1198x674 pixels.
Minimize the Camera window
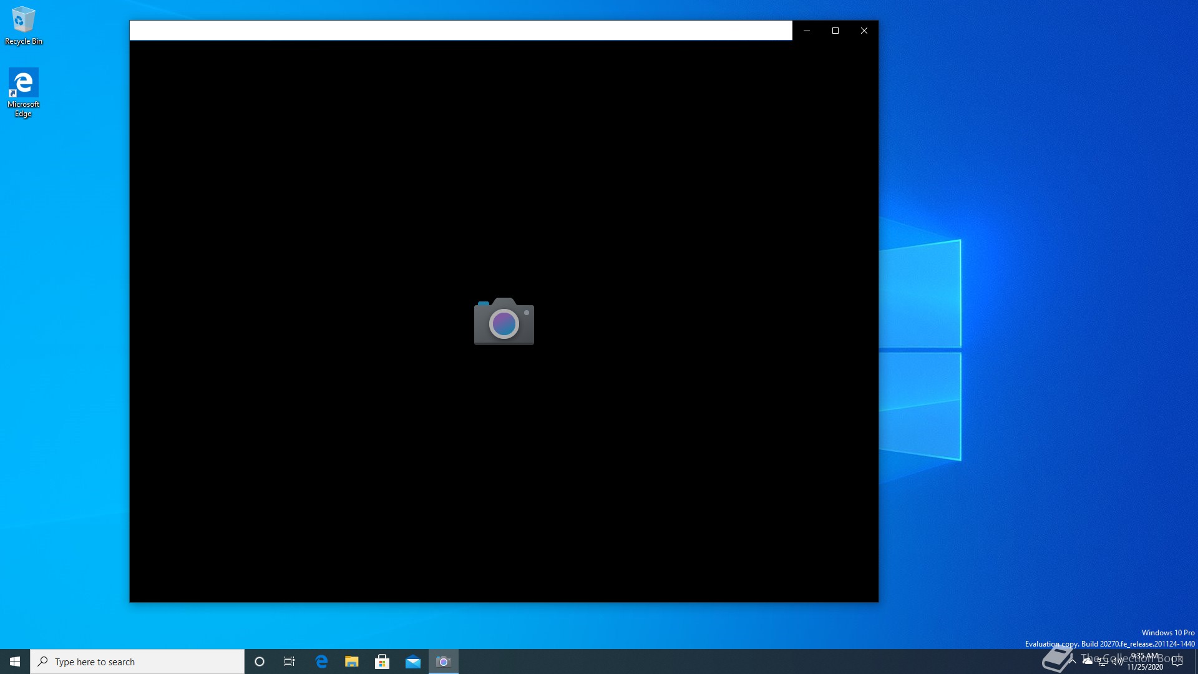(807, 31)
